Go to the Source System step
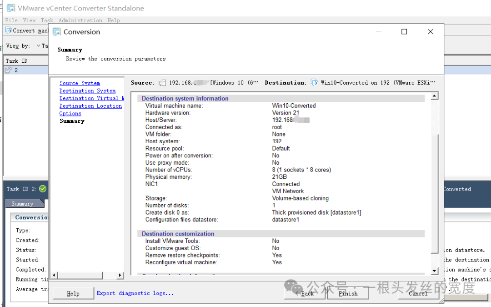Screen dimensions: 491x307 point(80,83)
